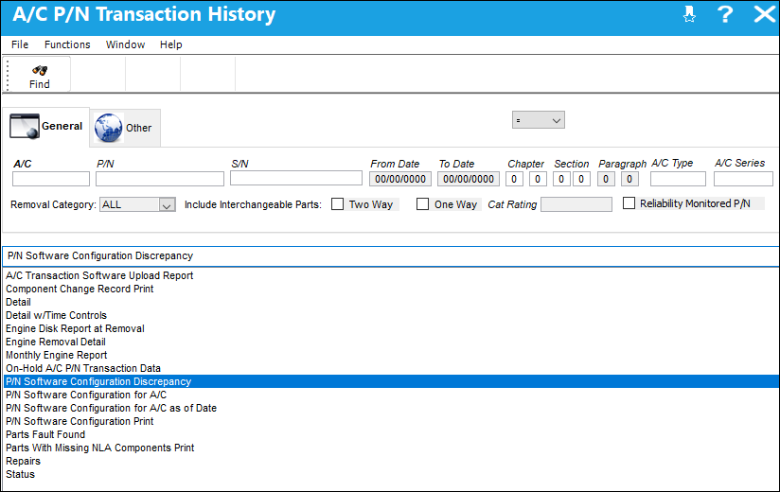The image size is (780, 492).
Task: Select Parts Fault Found report
Action: (x=45, y=434)
